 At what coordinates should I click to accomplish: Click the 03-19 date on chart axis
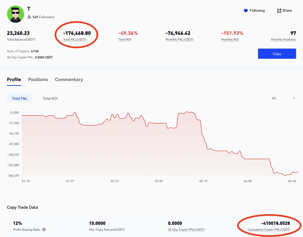(x=203, y=181)
